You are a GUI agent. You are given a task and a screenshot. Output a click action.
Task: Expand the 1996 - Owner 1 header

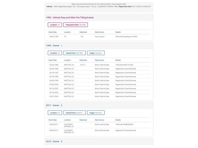point(99,46)
